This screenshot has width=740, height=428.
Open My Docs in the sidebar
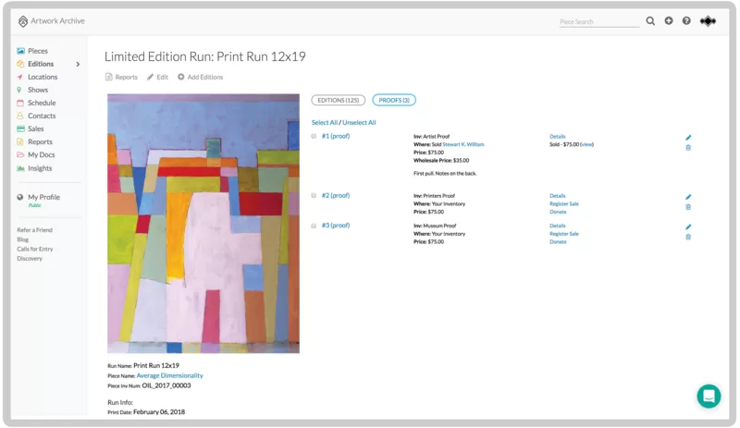(41, 154)
